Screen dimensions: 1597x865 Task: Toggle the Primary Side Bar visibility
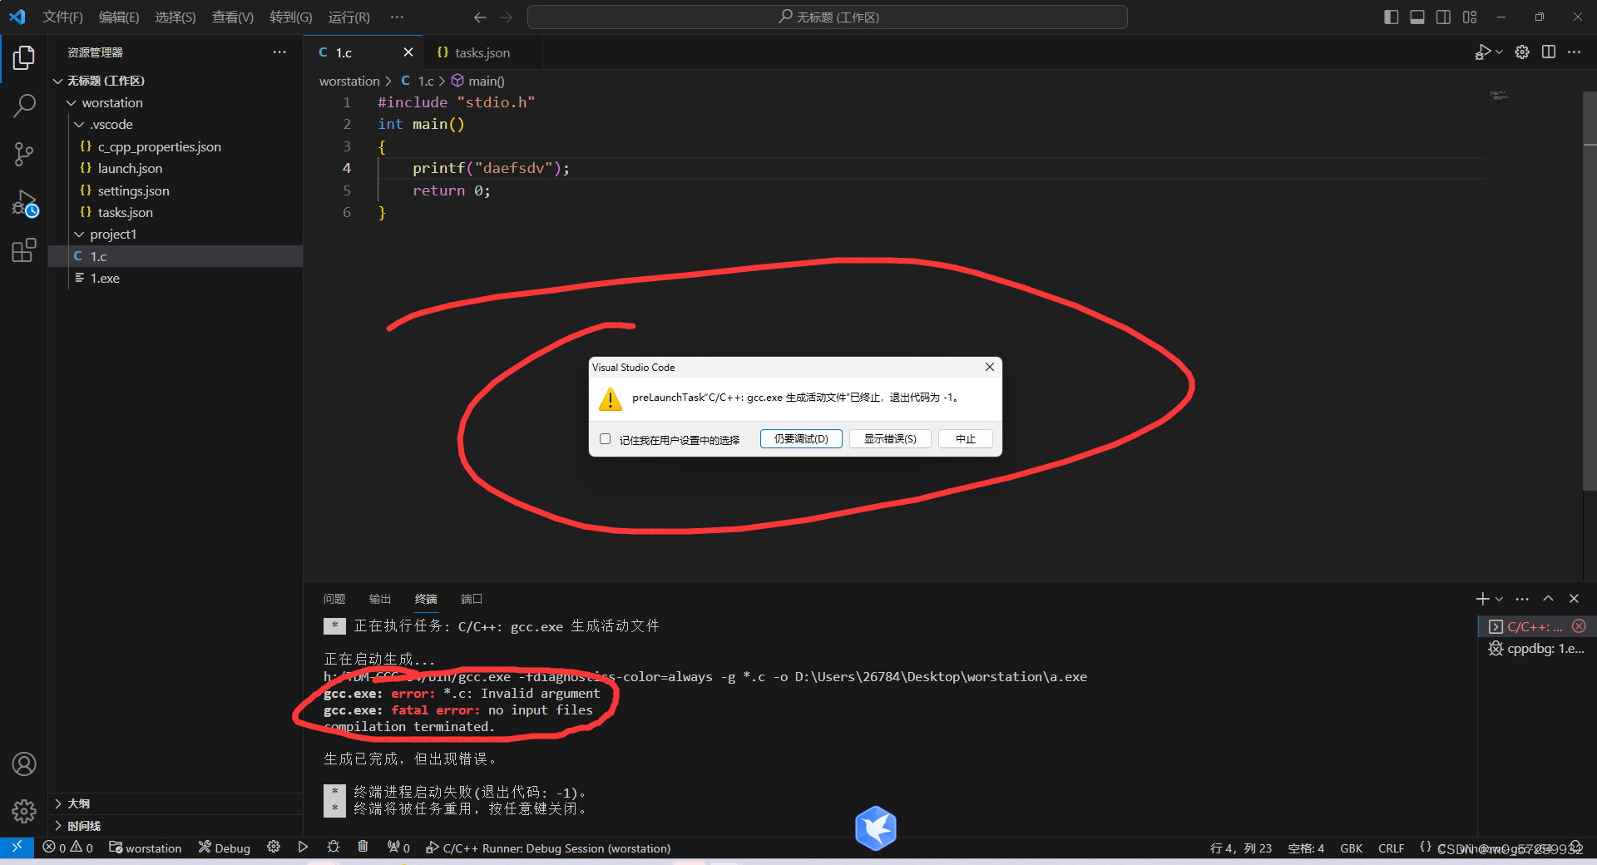click(1391, 17)
